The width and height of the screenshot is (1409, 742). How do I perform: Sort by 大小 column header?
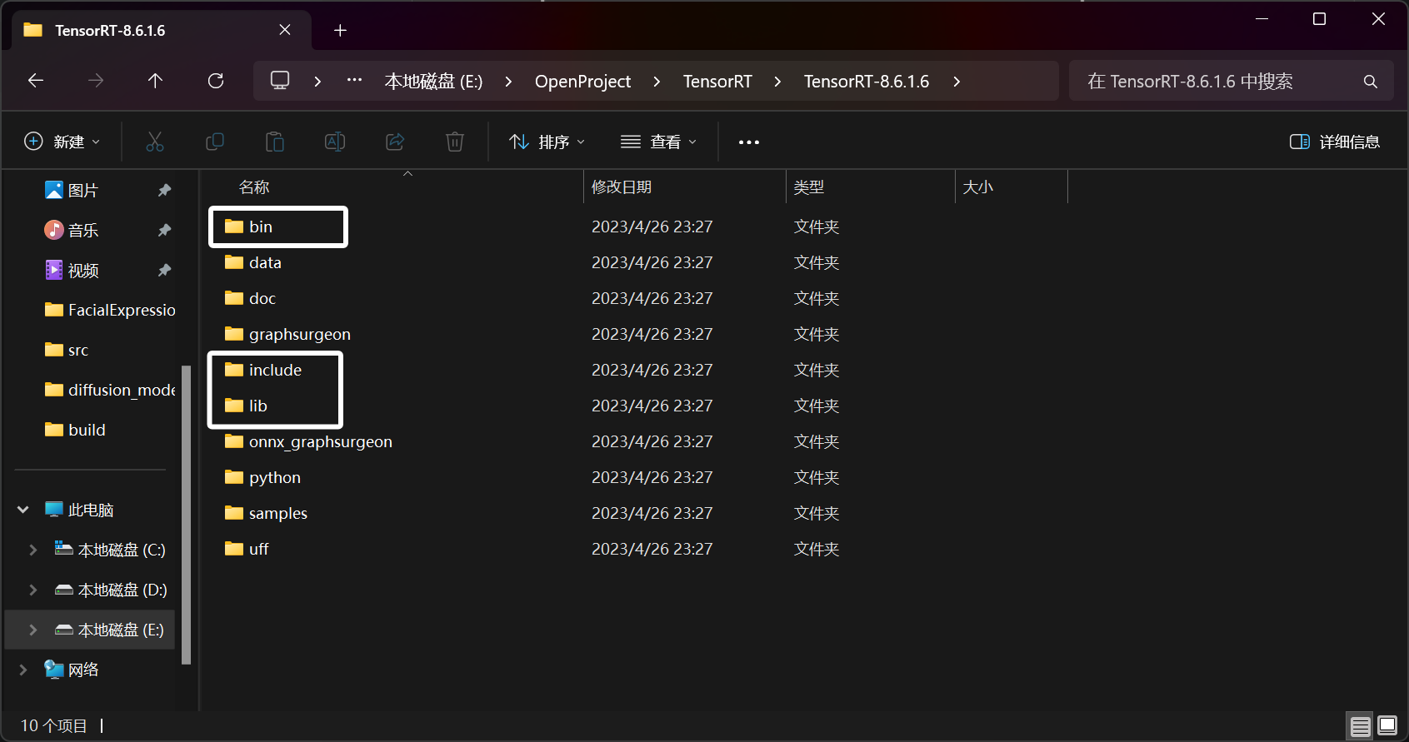tap(978, 187)
